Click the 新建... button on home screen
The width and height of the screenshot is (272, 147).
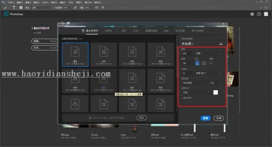[x=44, y=41]
